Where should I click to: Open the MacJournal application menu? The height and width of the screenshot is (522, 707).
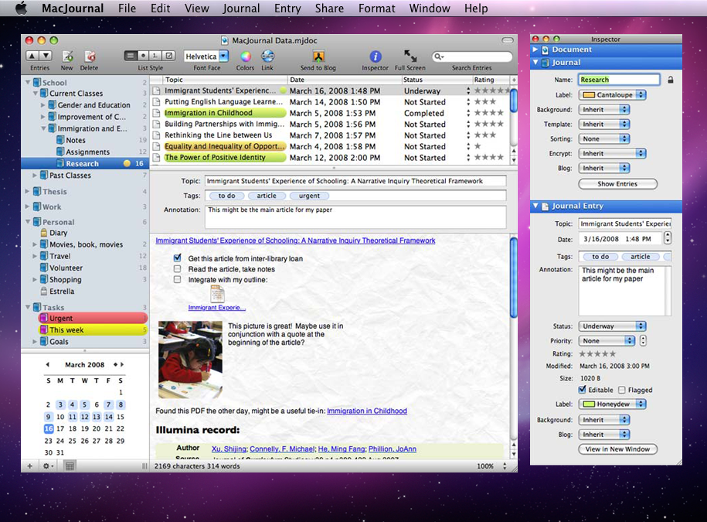pyautogui.click(x=73, y=9)
